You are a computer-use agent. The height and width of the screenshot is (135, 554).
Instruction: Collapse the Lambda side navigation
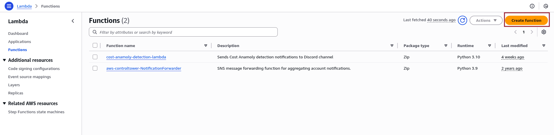[x=73, y=21]
